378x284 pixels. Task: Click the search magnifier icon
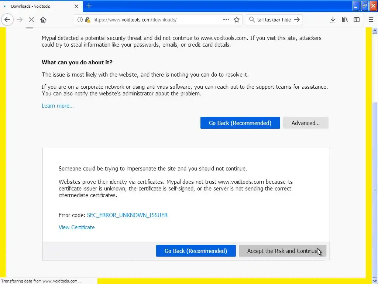tap(252, 20)
